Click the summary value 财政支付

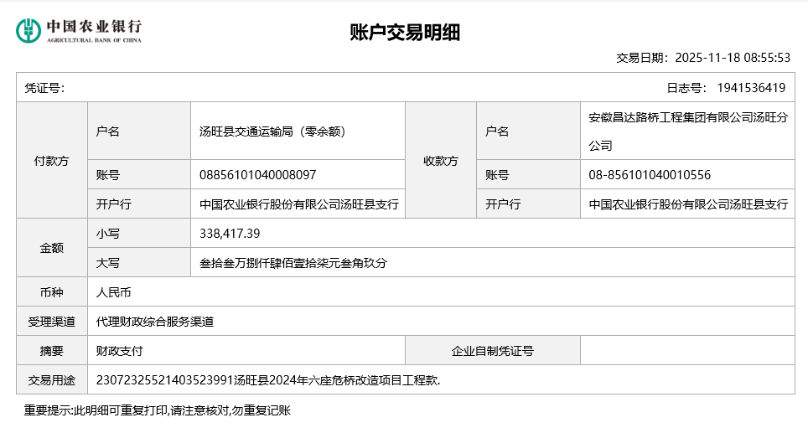point(119,351)
